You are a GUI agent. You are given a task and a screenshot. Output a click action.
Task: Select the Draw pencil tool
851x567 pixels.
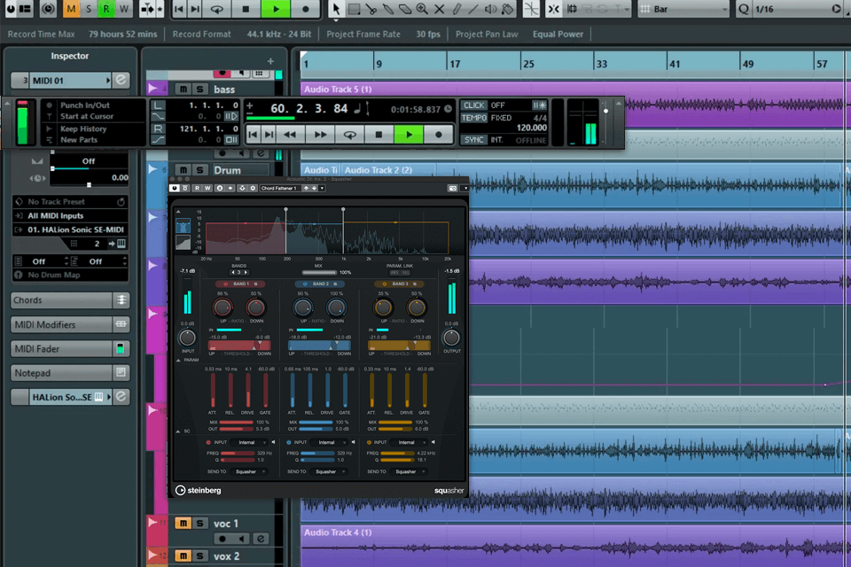457,10
